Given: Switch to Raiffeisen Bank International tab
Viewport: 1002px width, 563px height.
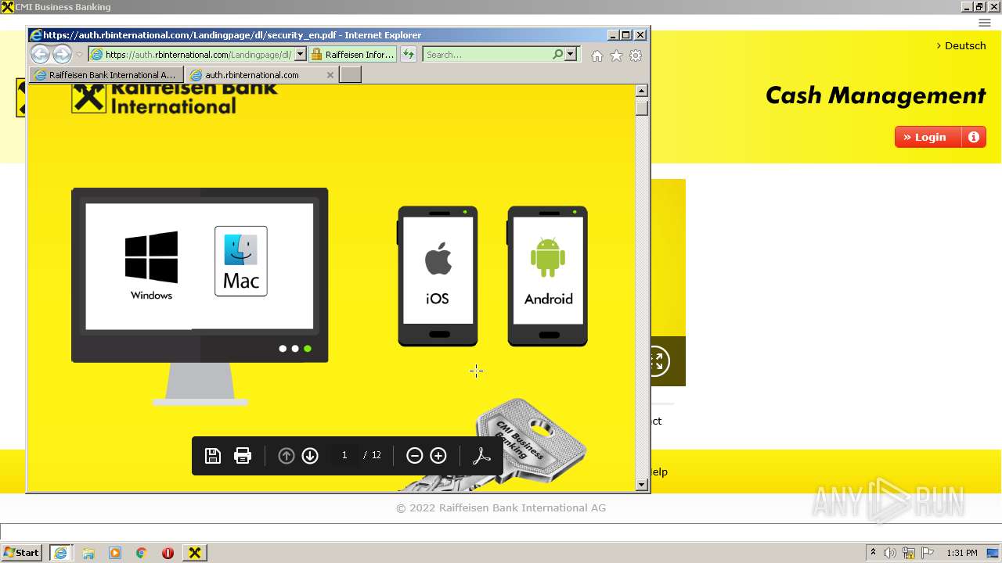Looking at the screenshot, I should pyautogui.click(x=106, y=75).
